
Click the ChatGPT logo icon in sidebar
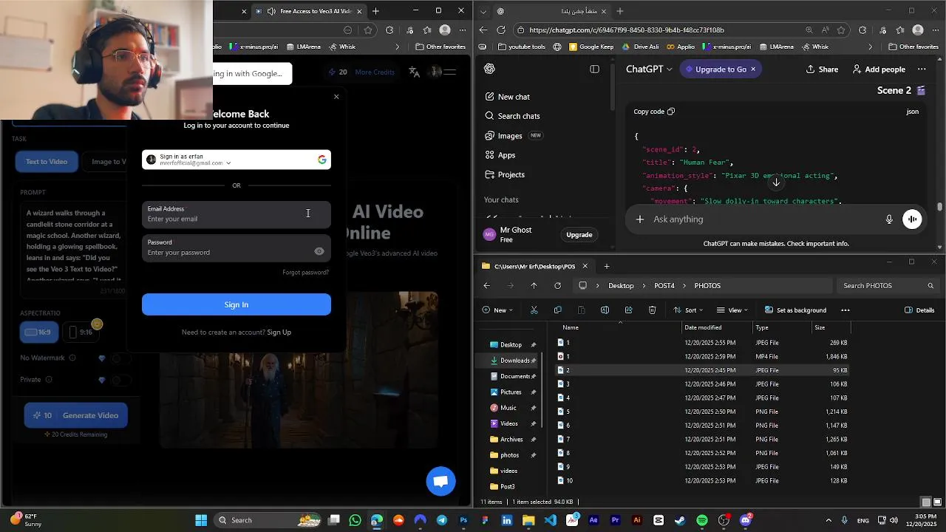click(489, 69)
